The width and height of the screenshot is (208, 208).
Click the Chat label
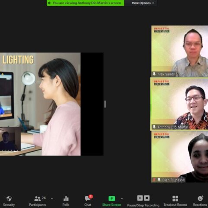88,205
